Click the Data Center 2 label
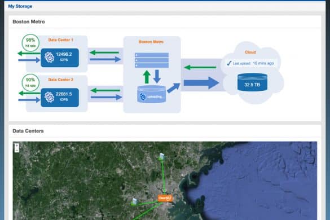 pos(60,80)
